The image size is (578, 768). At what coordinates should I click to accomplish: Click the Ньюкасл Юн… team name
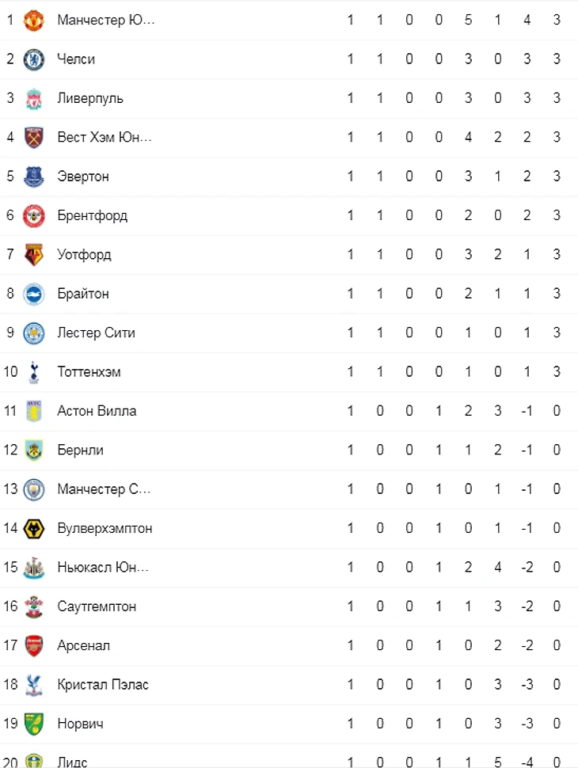pyautogui.click(x=103, y=567)
